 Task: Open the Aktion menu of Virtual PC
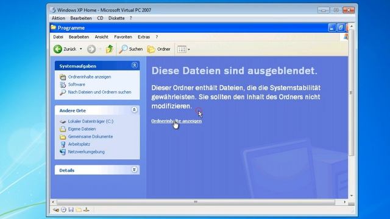pos(58,18)
